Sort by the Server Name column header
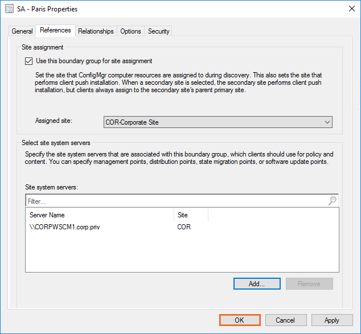The height and width of the screenshot is (334, 361). tap(100, 215)
